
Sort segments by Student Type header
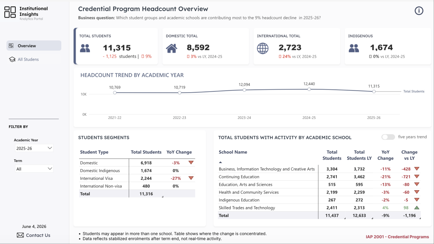click(x=94, y=152)
